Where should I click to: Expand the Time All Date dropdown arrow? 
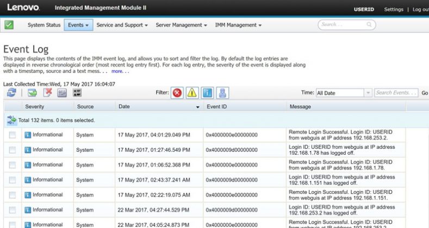pyautogui.click(x=368, y=93)
